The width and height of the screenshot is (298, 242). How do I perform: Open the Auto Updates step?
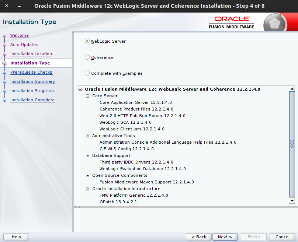(24, 45)
